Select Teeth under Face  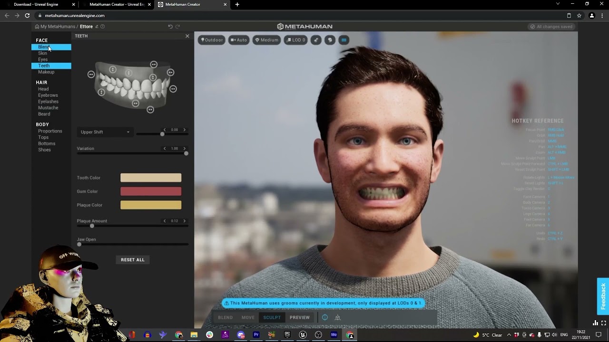(x=51, y=66)
